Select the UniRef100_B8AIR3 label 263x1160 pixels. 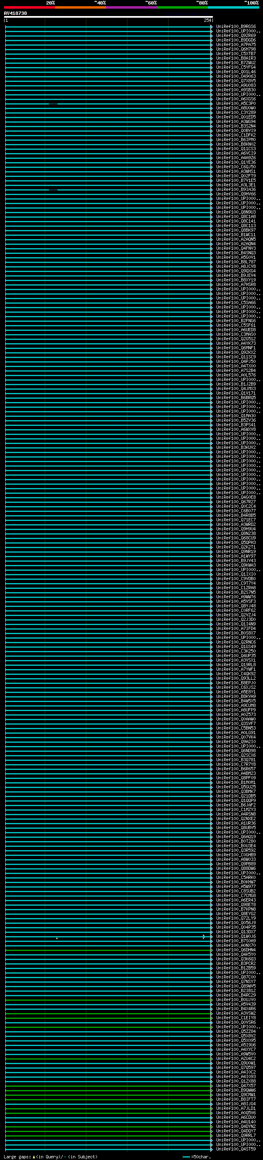(x=235, y=58)
